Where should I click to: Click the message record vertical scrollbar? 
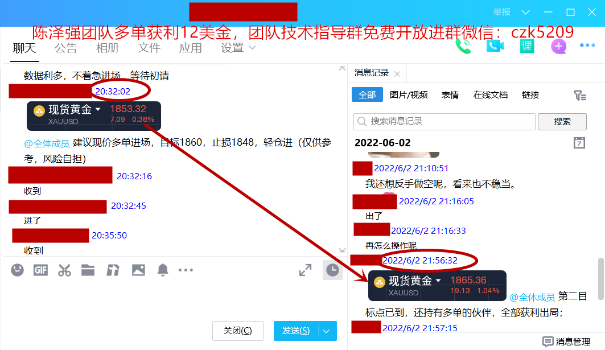601,279
